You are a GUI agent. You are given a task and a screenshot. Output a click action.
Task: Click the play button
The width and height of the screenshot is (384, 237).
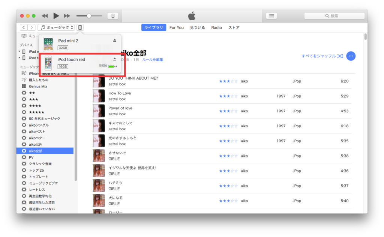click(56, 16)
